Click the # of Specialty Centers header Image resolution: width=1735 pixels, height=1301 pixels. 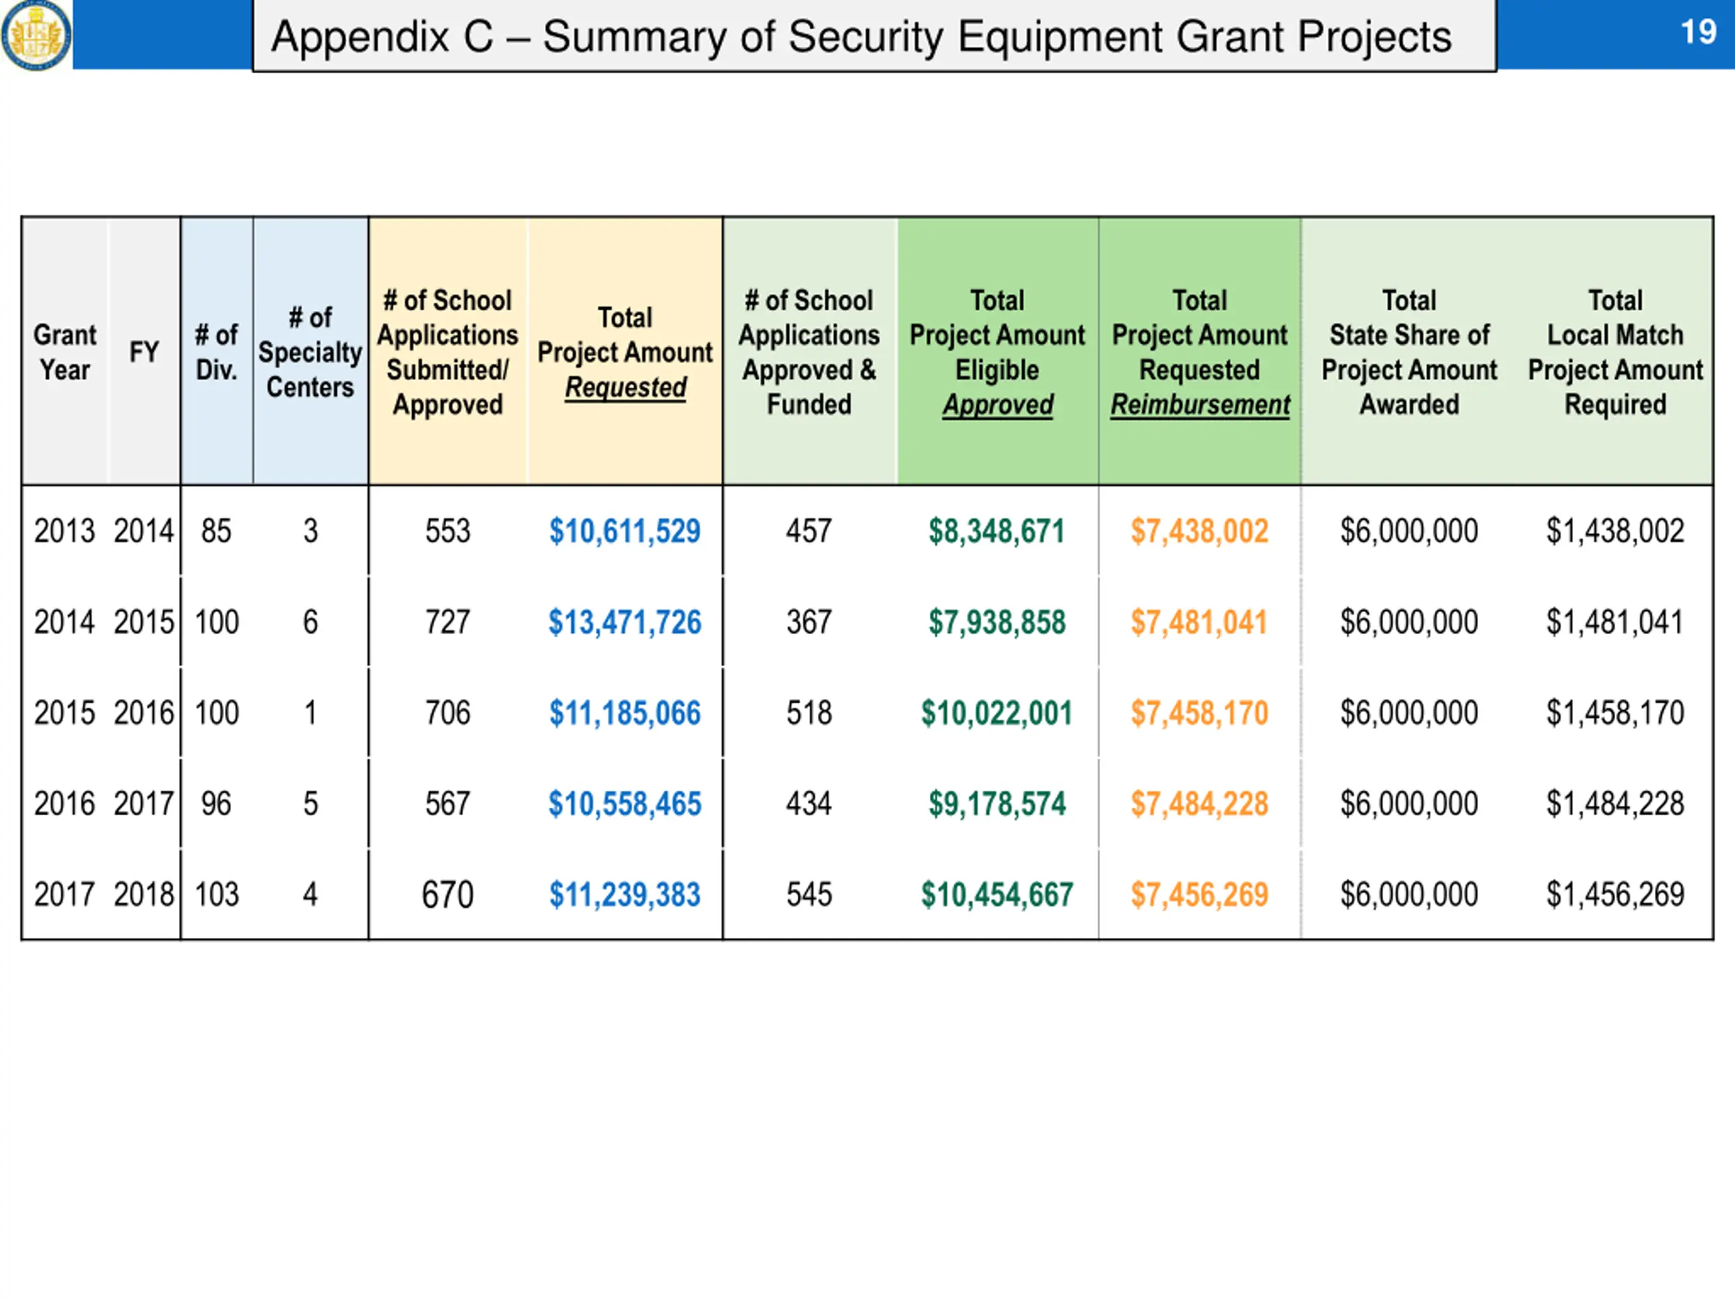click(310, 352)
